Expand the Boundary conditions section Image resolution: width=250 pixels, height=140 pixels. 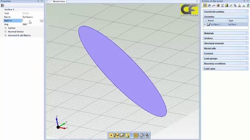pos(246,63)
